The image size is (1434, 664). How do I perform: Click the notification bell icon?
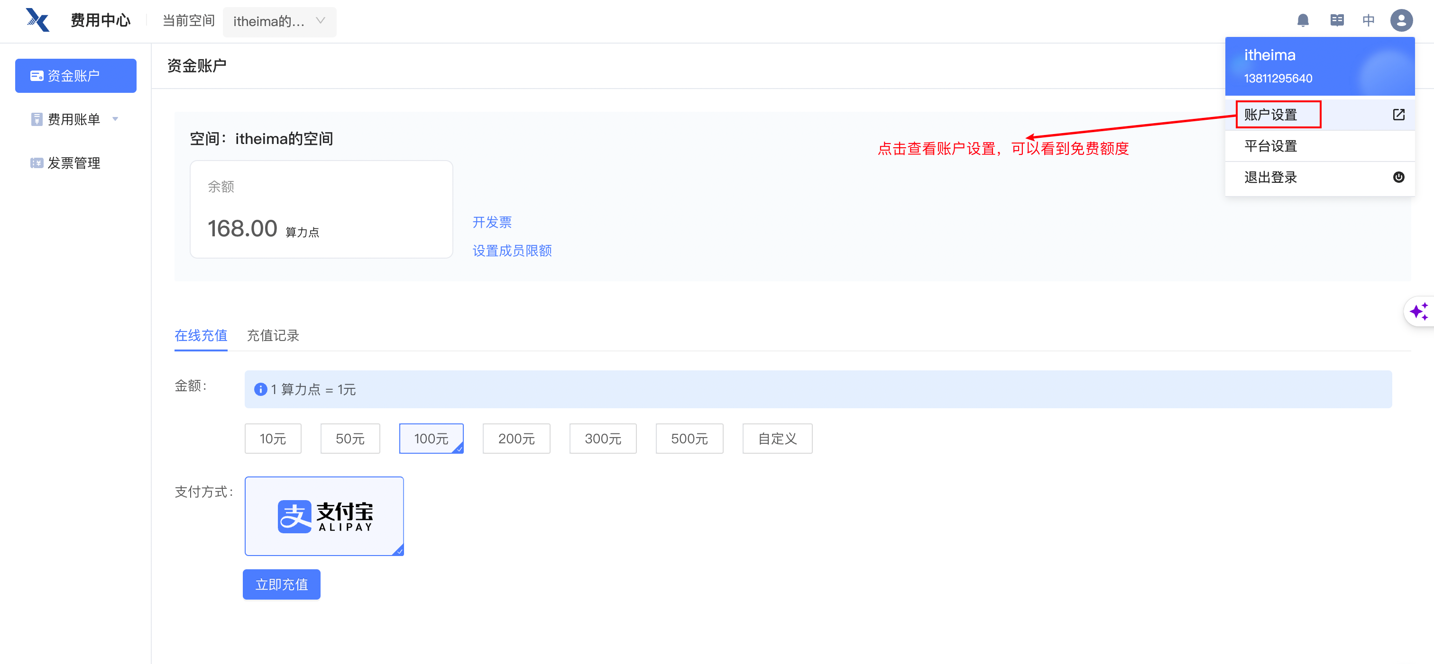pyautogui.click(x=1303, y=20)
